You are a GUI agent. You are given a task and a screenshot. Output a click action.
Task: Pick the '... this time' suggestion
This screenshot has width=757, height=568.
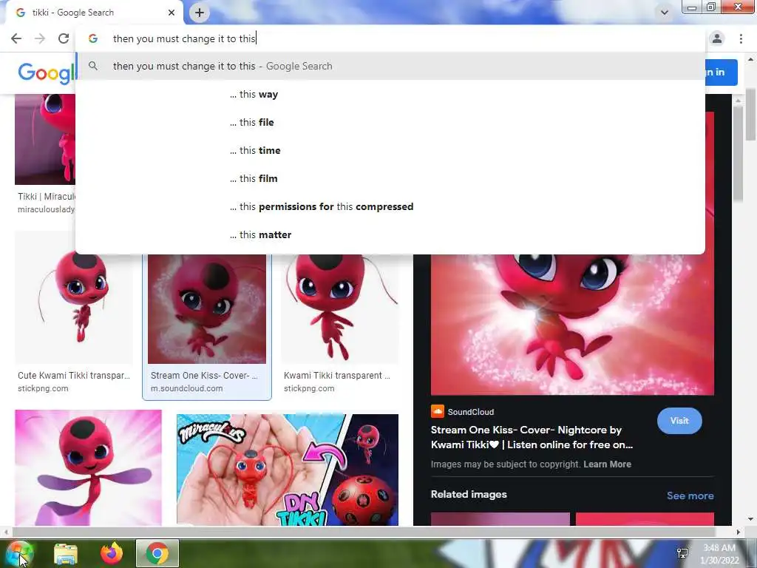pos(390,150)
